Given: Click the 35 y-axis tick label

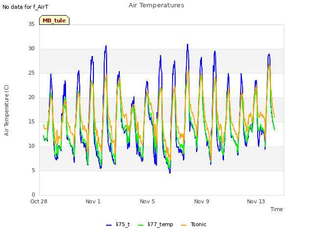Looking at the screenshot, I should tap(31, 24).
